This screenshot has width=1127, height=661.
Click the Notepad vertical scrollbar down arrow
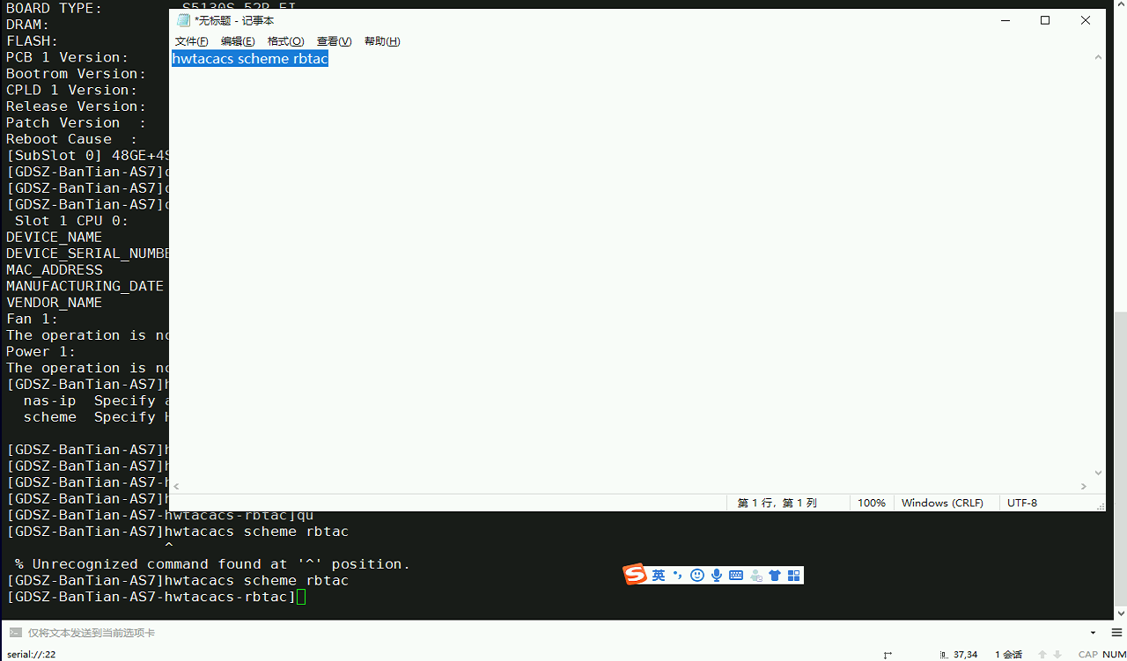[x=1098, y=473]
